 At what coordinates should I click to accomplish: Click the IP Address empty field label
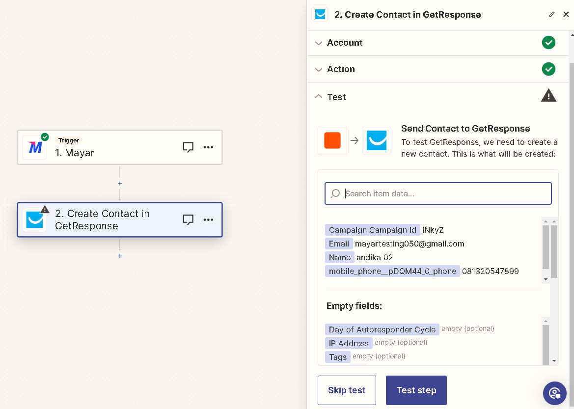click(349, 343)
